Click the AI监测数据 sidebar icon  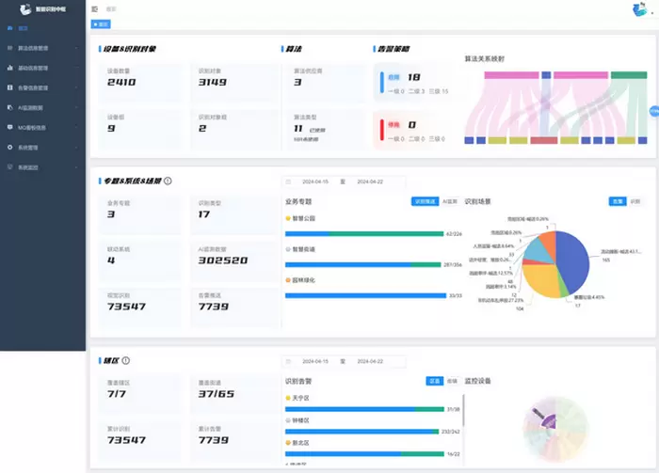pos(8,107)
